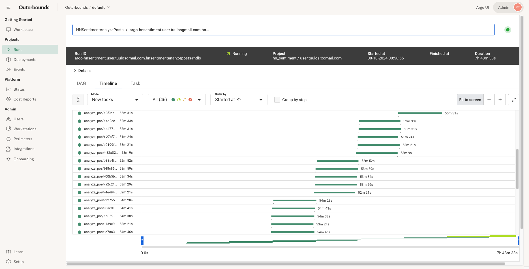Viewport: 529px width, 269px height.
Task: Open the default perimeter dropdown chevron
Action: (x=108, y=7)
